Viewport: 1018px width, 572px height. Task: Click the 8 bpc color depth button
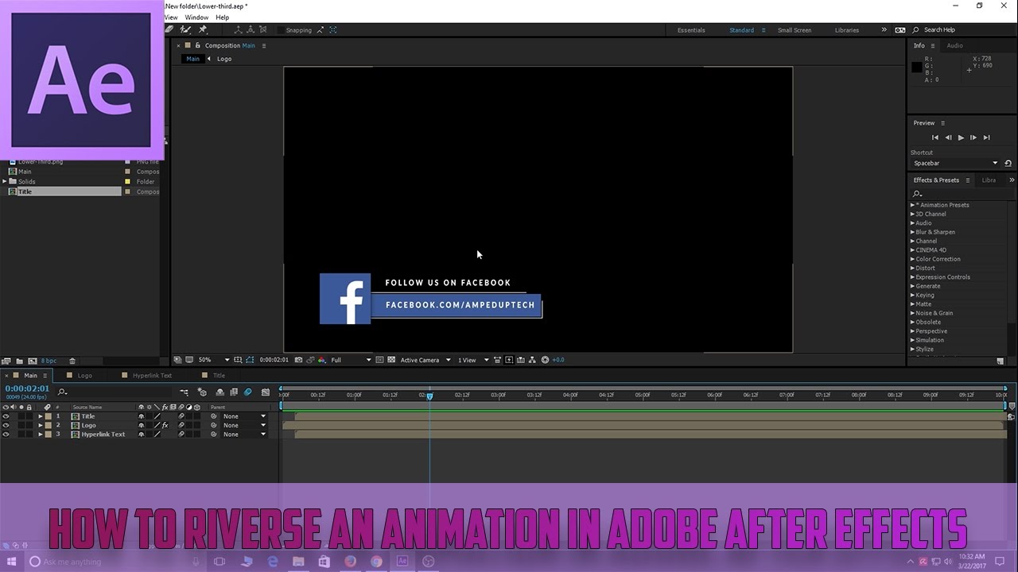(x=48, y=361)
